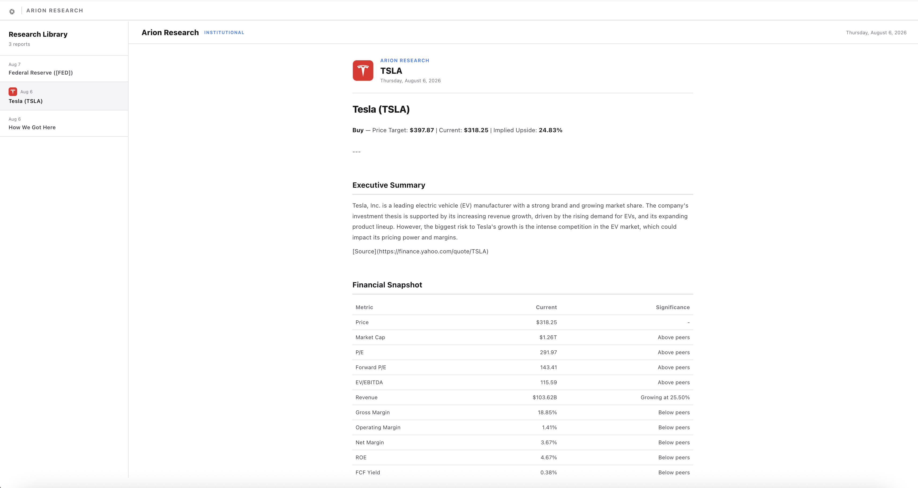Click the Net Margin value 3.67%

548,442
